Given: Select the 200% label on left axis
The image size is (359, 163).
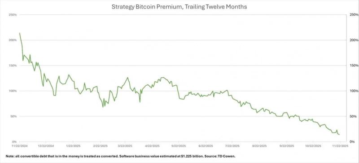Looking at the screenshot, I should click(13, 40).
